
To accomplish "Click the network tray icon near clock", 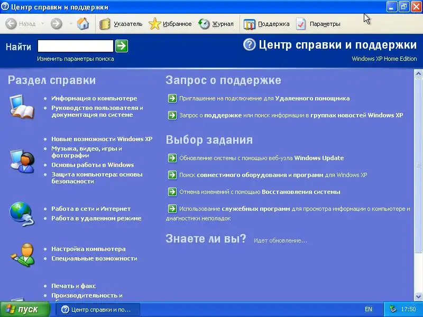I will [x=393, y=309].
